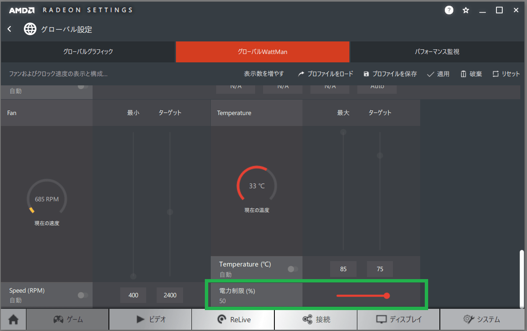
Task: Click the Temperature 最大 slider handle
Action: (343, 132)
